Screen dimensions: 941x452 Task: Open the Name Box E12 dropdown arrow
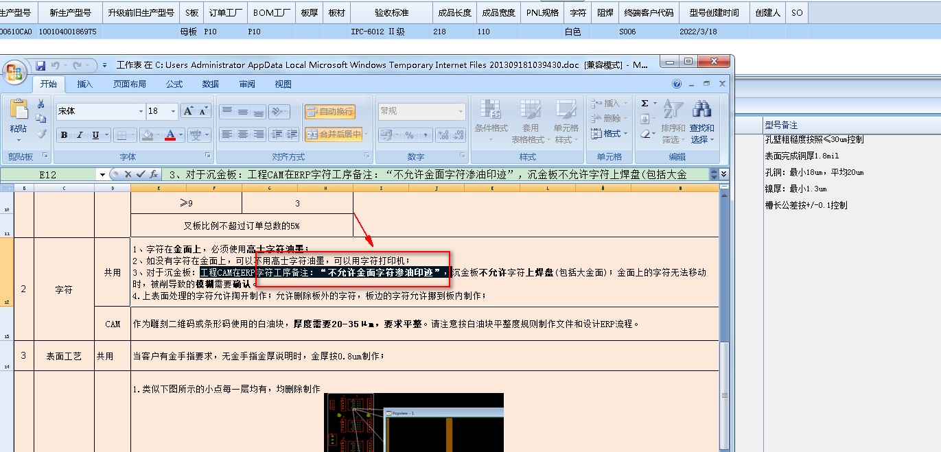[x=102, y=174]
